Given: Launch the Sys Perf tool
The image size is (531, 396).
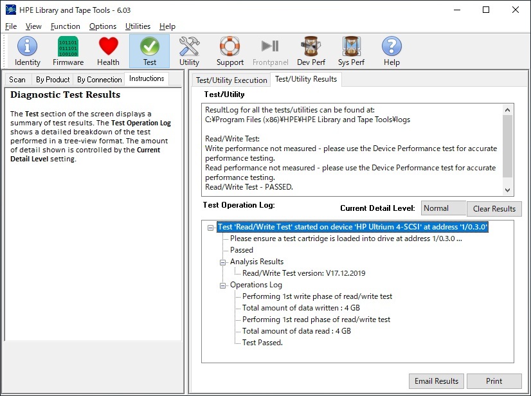Looking at the screenshot, I should pos(351,51).
